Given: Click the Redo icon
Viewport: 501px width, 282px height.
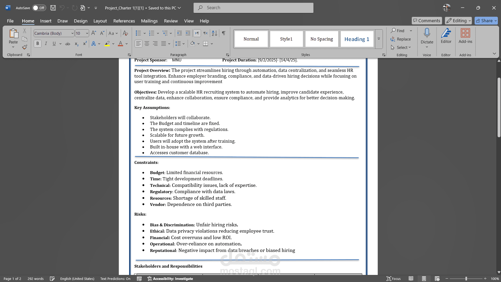Looking at the screenshot, I should click(75, 8).
